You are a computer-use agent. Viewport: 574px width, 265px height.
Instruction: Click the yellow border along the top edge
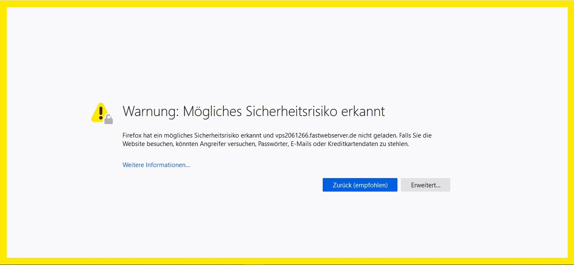pyautogui.click(x=287, y=3)
